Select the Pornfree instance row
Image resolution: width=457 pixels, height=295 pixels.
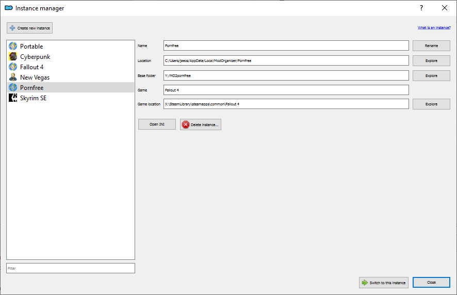tap(70, 87)
